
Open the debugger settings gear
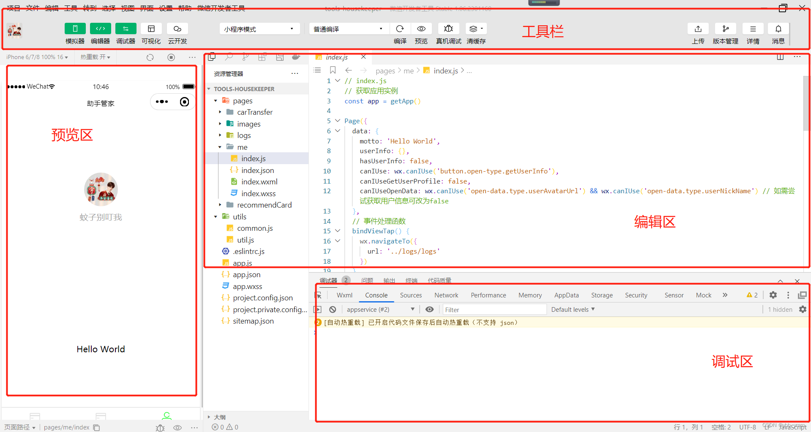(x=773, y=295)
